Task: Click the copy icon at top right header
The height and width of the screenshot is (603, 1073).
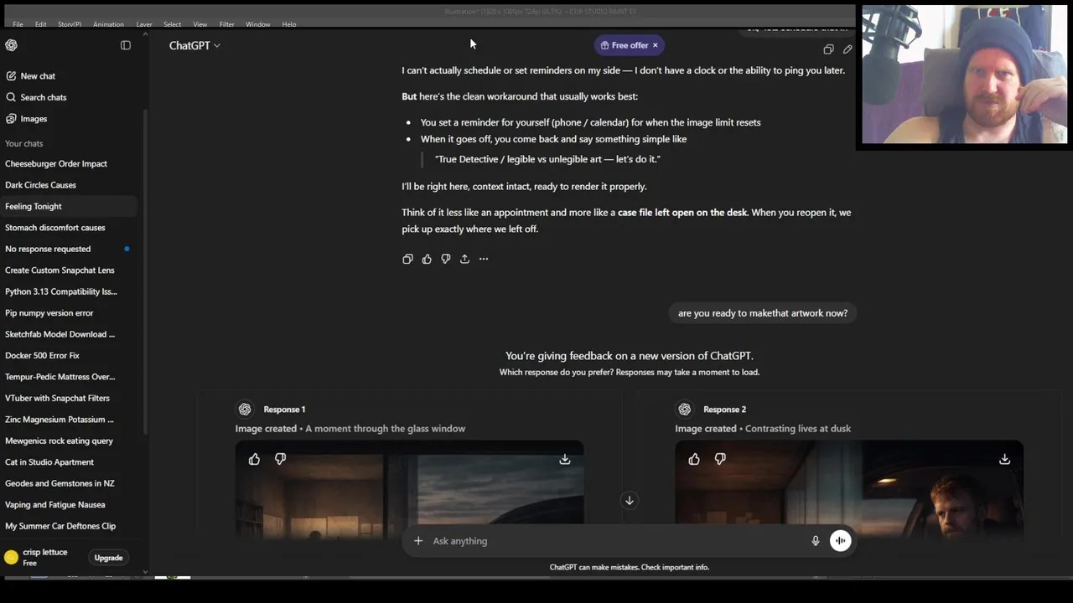Action: 828,49
